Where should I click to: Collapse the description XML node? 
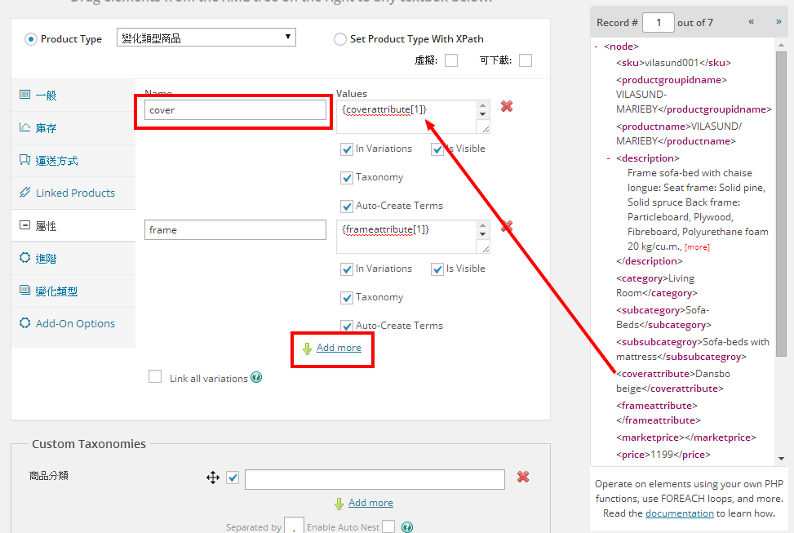609,158
